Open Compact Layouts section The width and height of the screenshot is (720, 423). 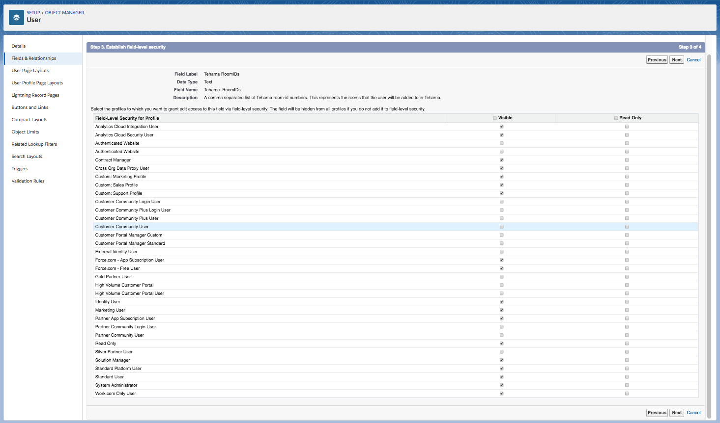[x=29, y=120]
